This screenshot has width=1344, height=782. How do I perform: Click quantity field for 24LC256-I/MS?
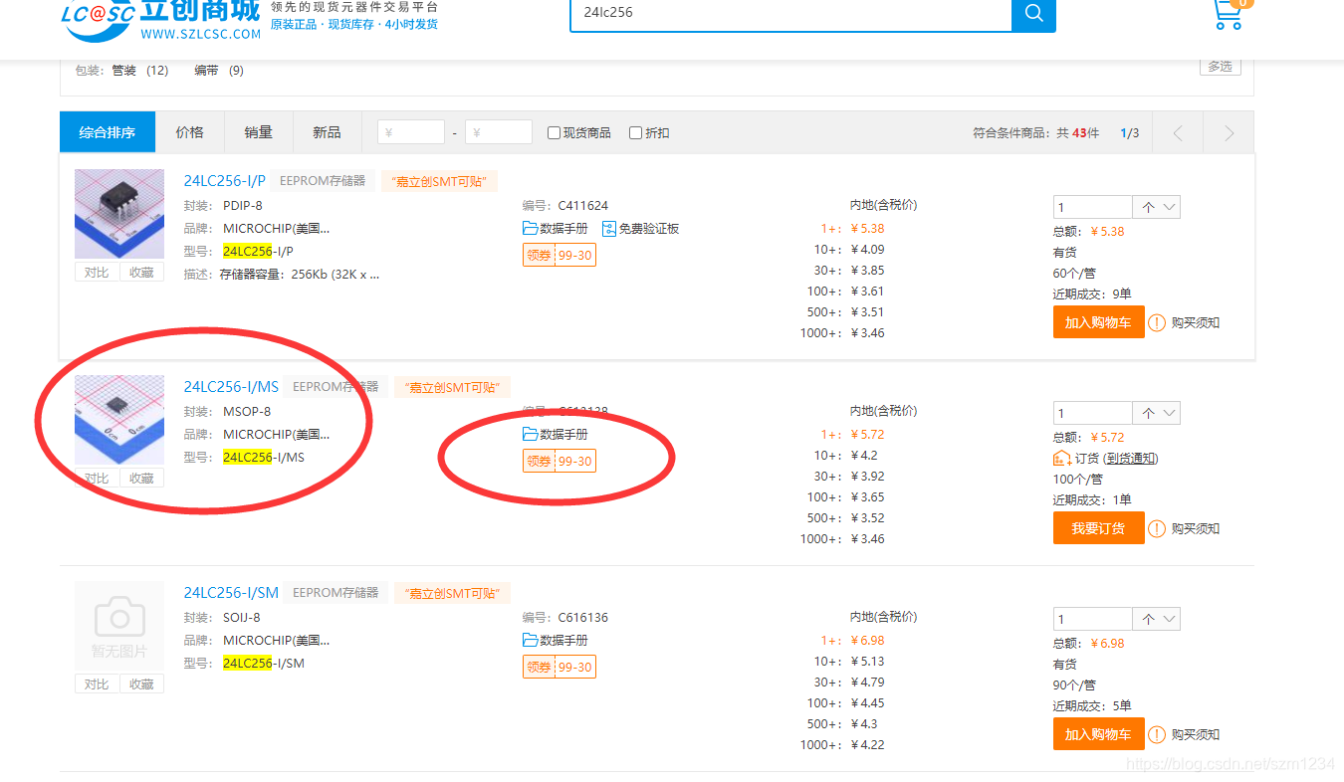pos(1092,413)
